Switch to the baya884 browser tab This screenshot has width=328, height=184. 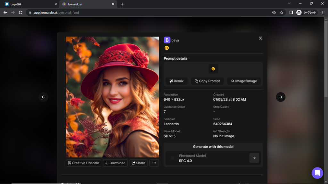pyautogui.click(x=29, y=4)
